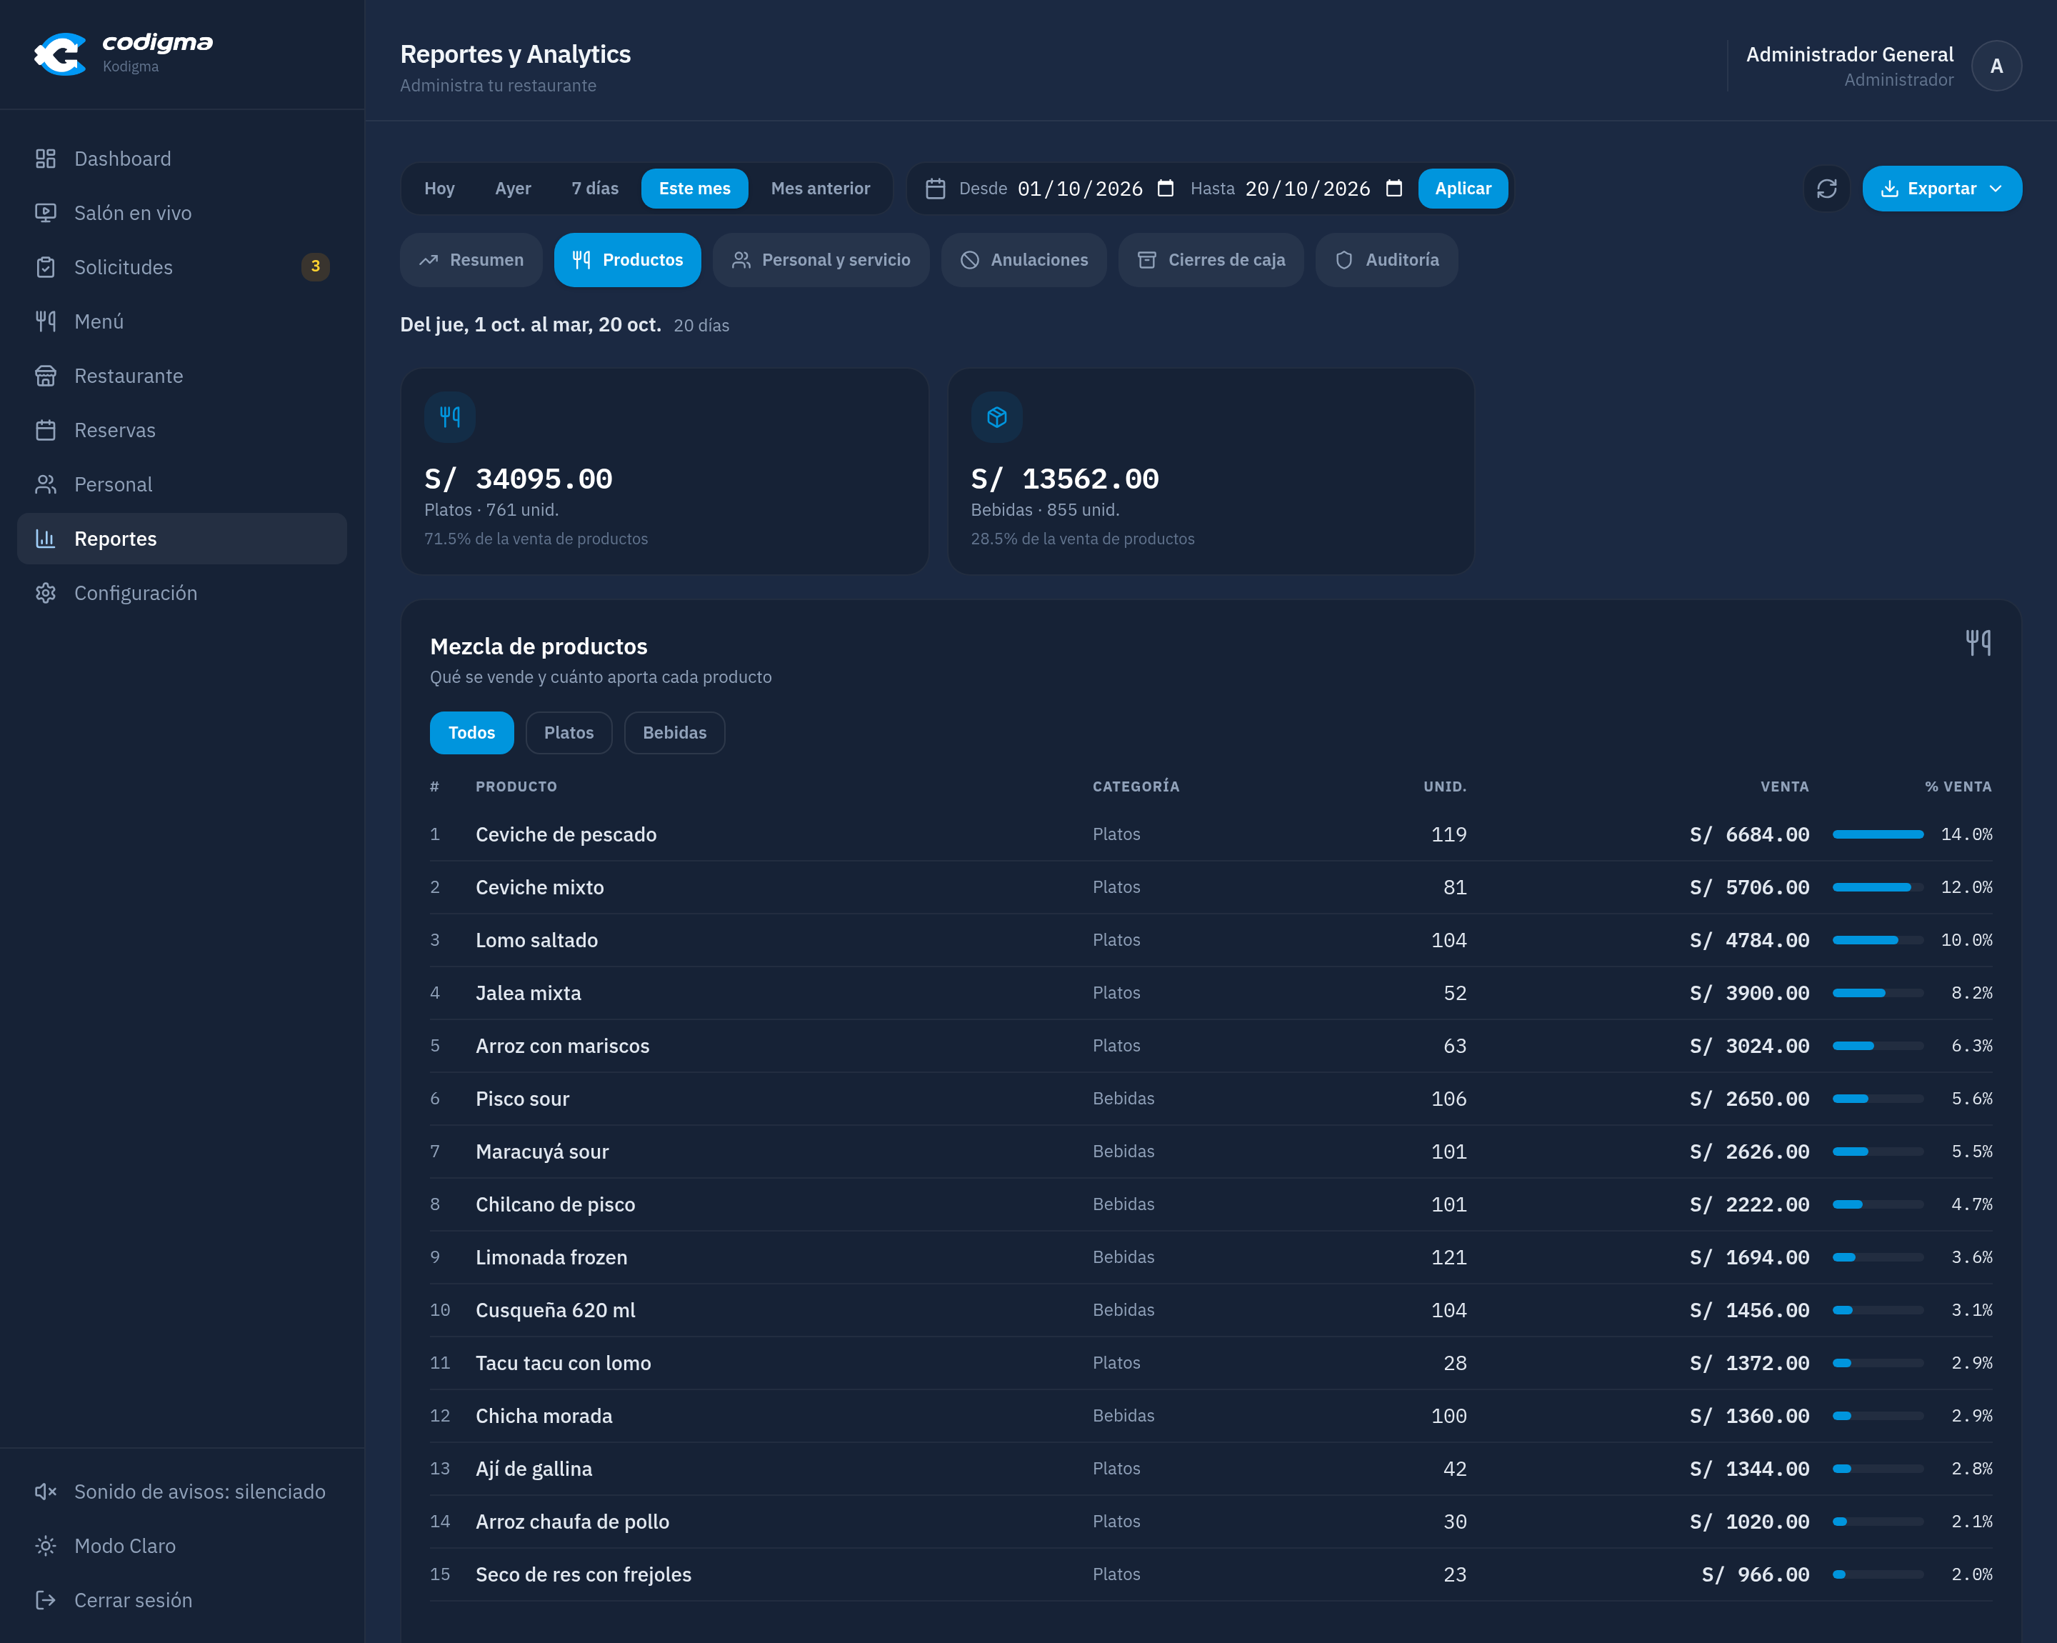Switch to the Cierres de caja tab
The height and width of the screenshot is (1643, 2057).
[1211, 259]
